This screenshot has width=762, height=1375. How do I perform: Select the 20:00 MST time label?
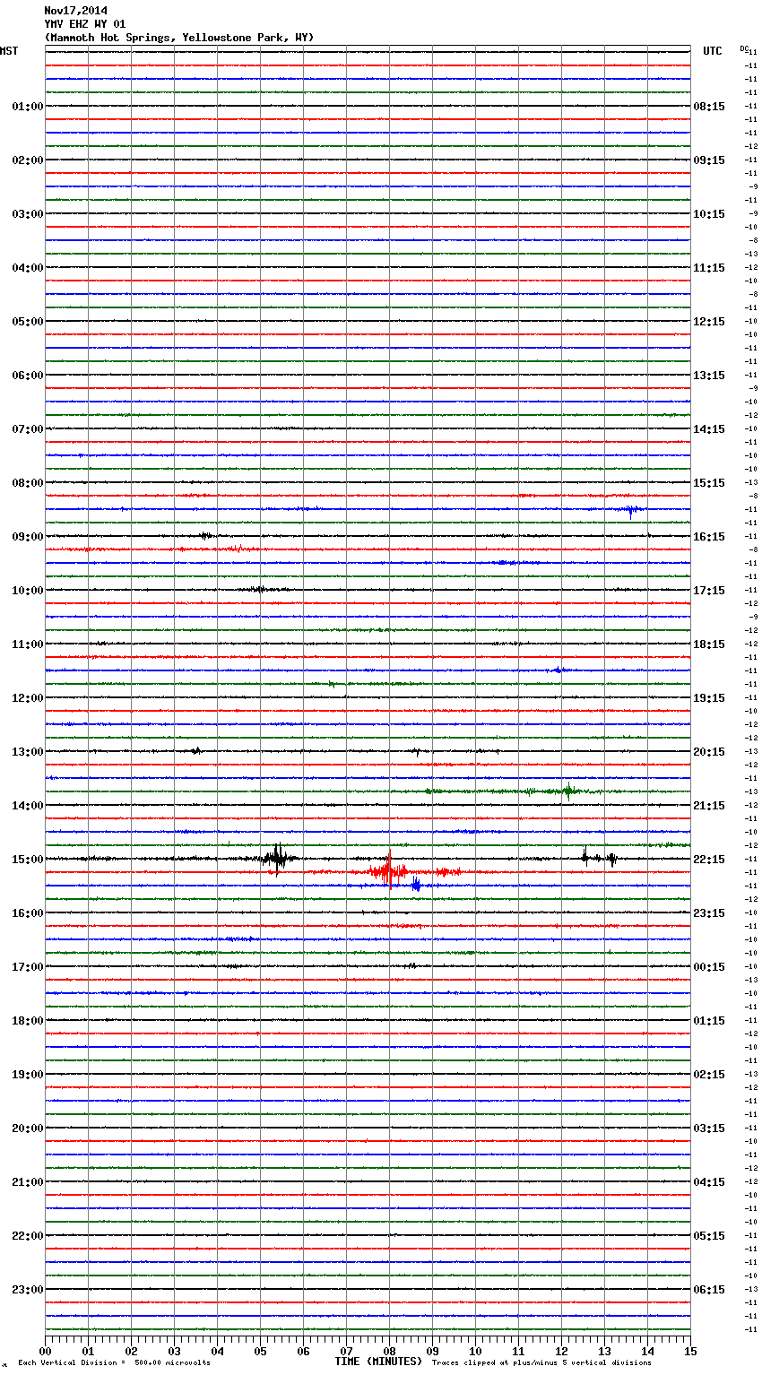point(27,1129)
